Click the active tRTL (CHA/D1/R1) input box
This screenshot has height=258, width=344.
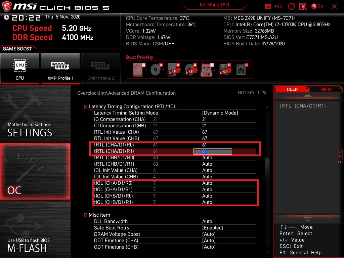coord(213,152)
